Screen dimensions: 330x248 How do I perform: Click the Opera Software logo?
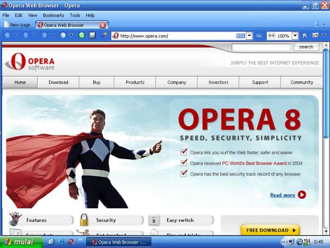[x=29, y=63]
